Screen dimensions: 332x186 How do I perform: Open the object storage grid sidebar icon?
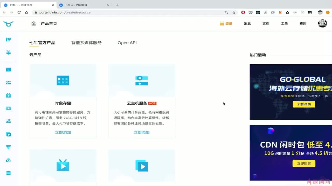click(8, 69)
